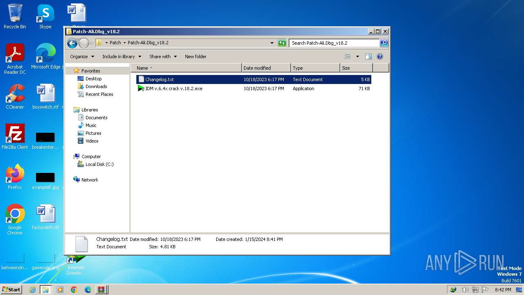This screenshot has width=524, height=295.
Task: Open CCleaner desktop shortcut
Action: click(x=15, y=96)
